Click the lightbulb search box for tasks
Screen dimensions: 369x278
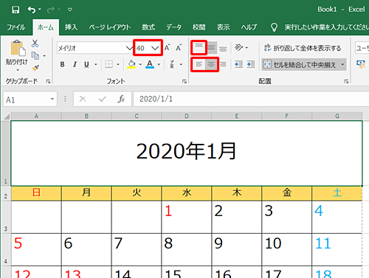coord(320,27)
